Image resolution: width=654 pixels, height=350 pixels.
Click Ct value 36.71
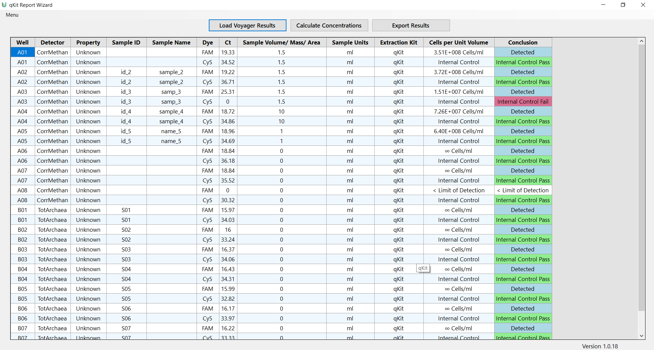click(x=228, y=82)
